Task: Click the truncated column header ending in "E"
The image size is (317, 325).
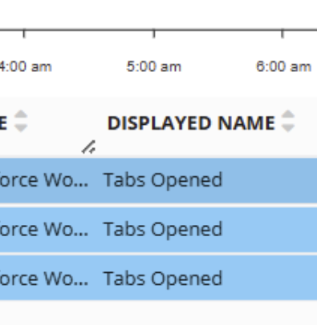Action: 3,123
